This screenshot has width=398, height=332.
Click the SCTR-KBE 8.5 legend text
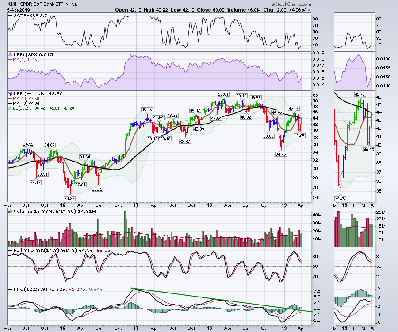point(31,16)
